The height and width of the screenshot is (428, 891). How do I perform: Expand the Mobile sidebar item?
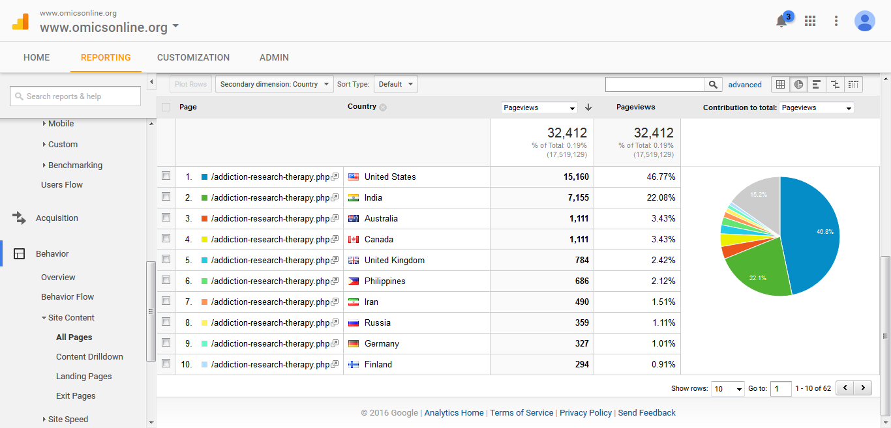[x=58, y=124]
